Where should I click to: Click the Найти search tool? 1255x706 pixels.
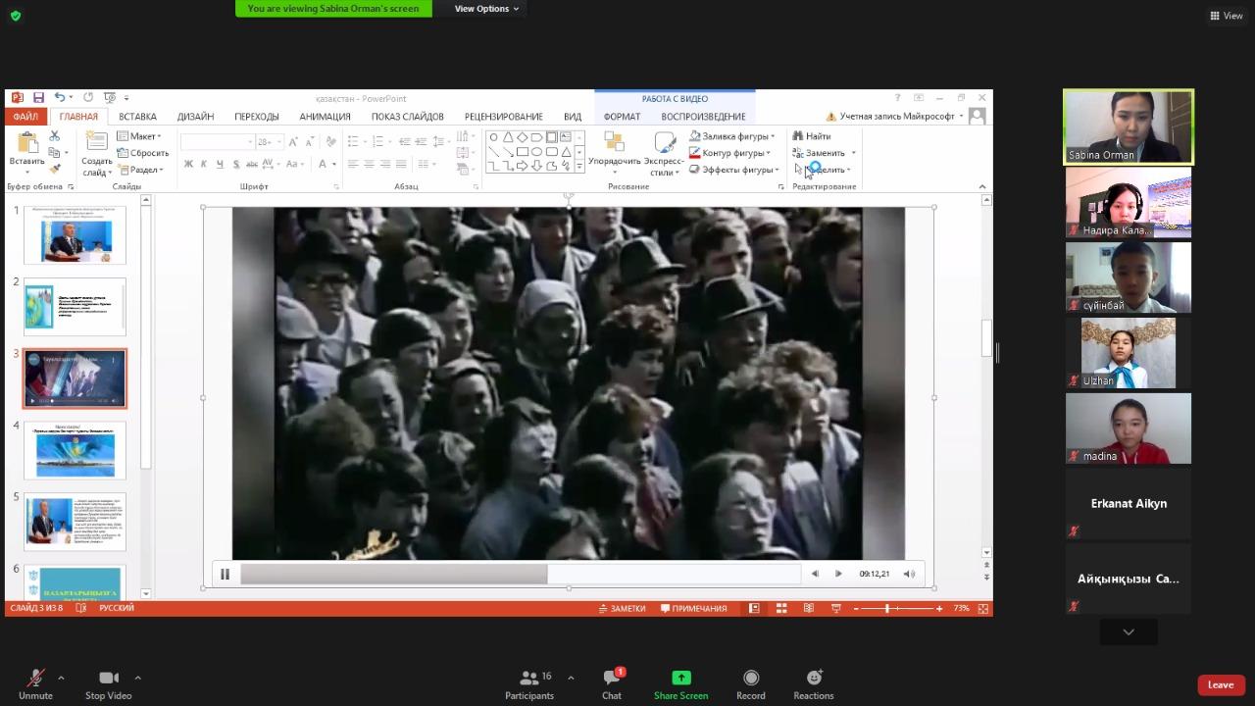point(813,136)
